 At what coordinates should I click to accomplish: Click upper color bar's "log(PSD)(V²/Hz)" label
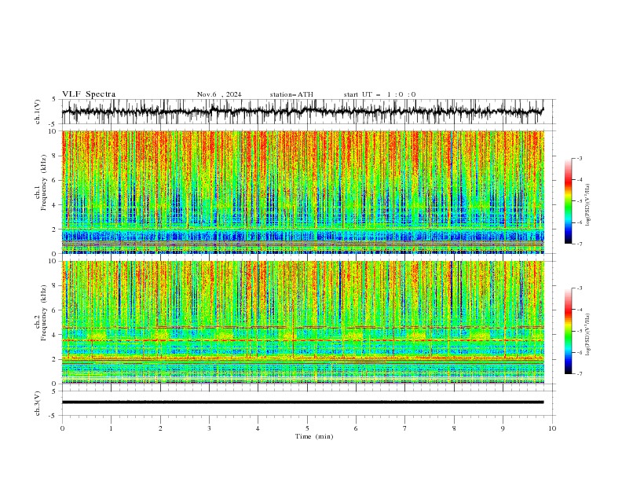(x=587, y=205)
